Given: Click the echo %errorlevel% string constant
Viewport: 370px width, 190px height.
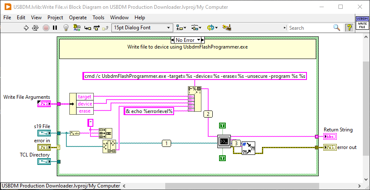Looking at the screenshot, I should click(149, 112).
